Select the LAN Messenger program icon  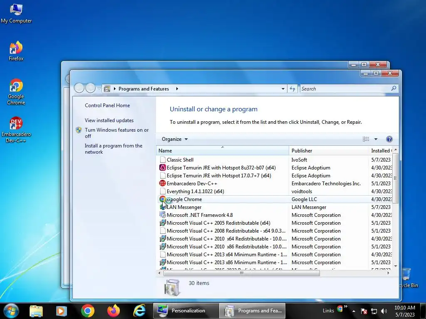(x=163, y=207)
